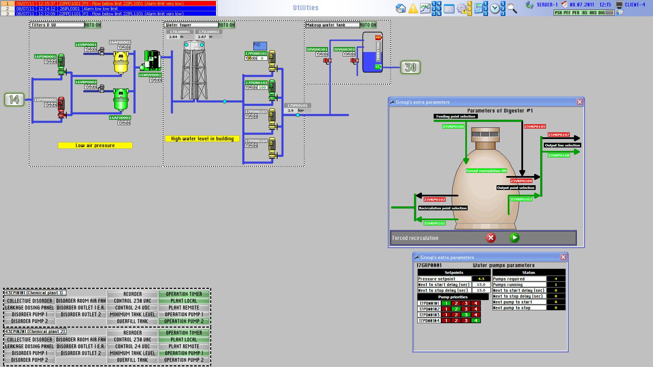The height and width of the screenshot is (367, 653).
Task: Toggle AUTO ON for Water tower
Action: 227,25
